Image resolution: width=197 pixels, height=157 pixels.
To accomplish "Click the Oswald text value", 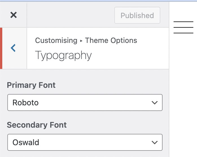I will 26,142.
